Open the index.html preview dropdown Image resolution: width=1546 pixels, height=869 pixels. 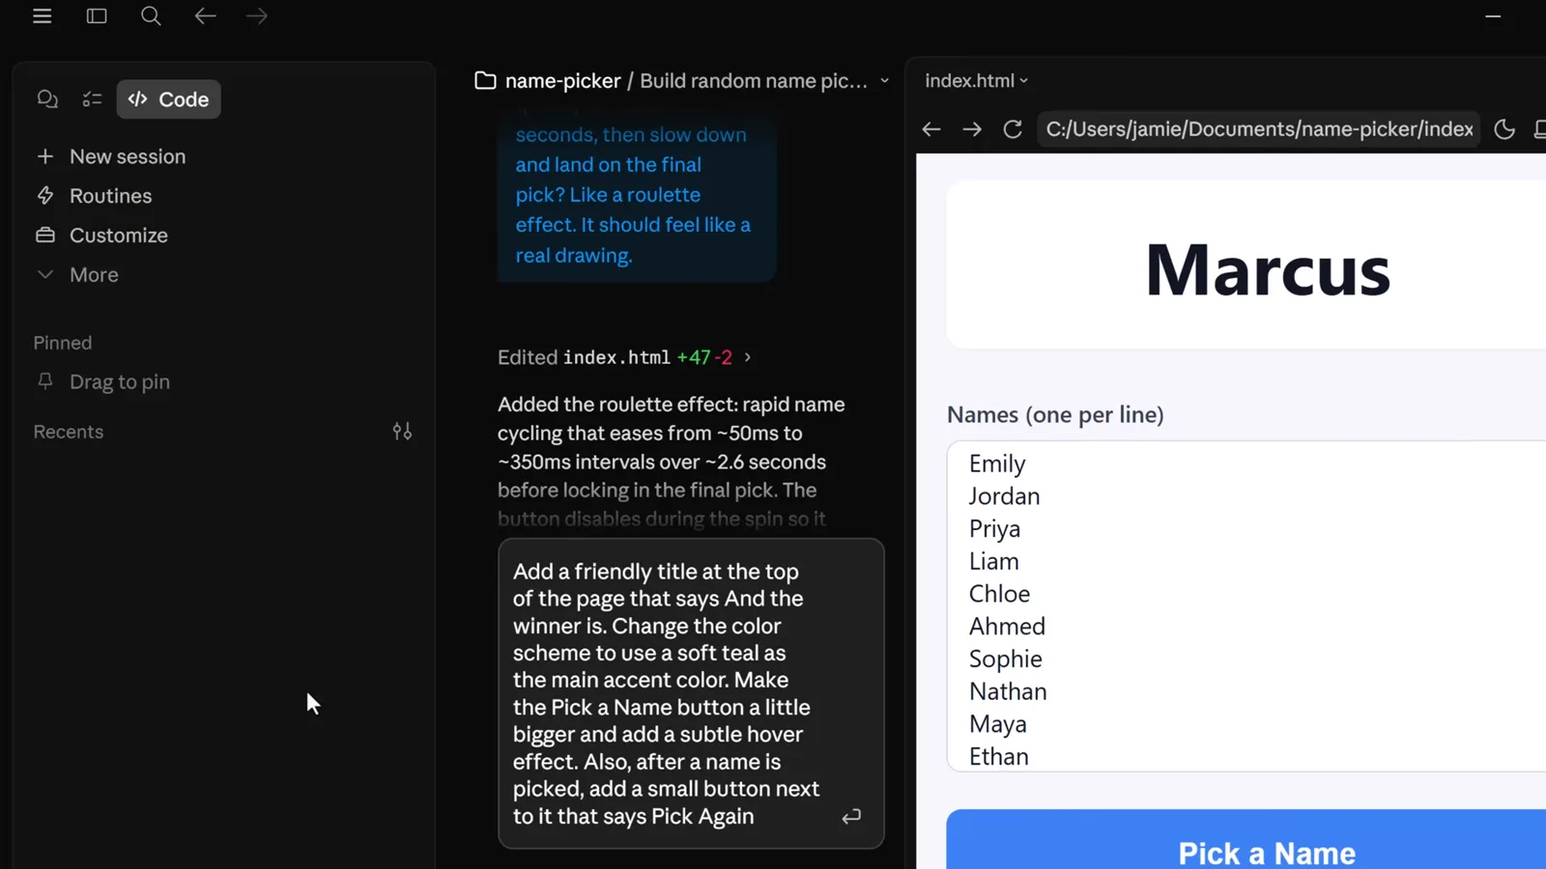point(976,81)
